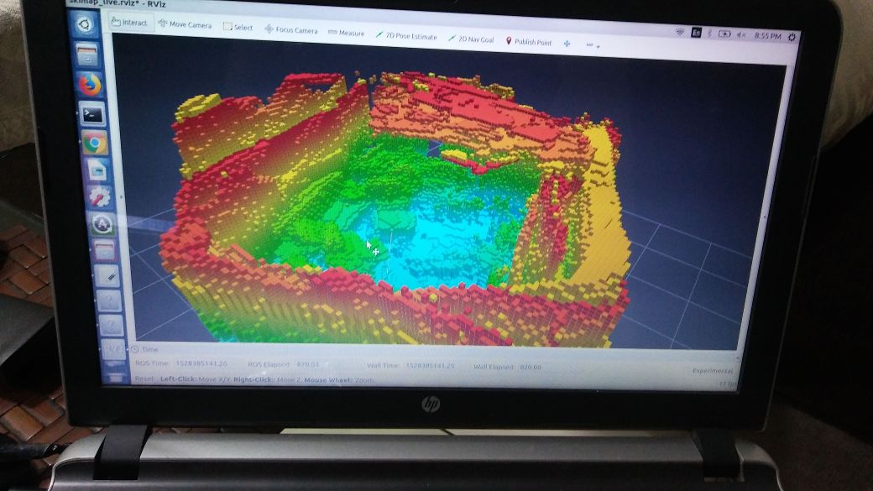Click the ROS Time value field
This screenshot has height=491, width=873.
click(201, 363)
